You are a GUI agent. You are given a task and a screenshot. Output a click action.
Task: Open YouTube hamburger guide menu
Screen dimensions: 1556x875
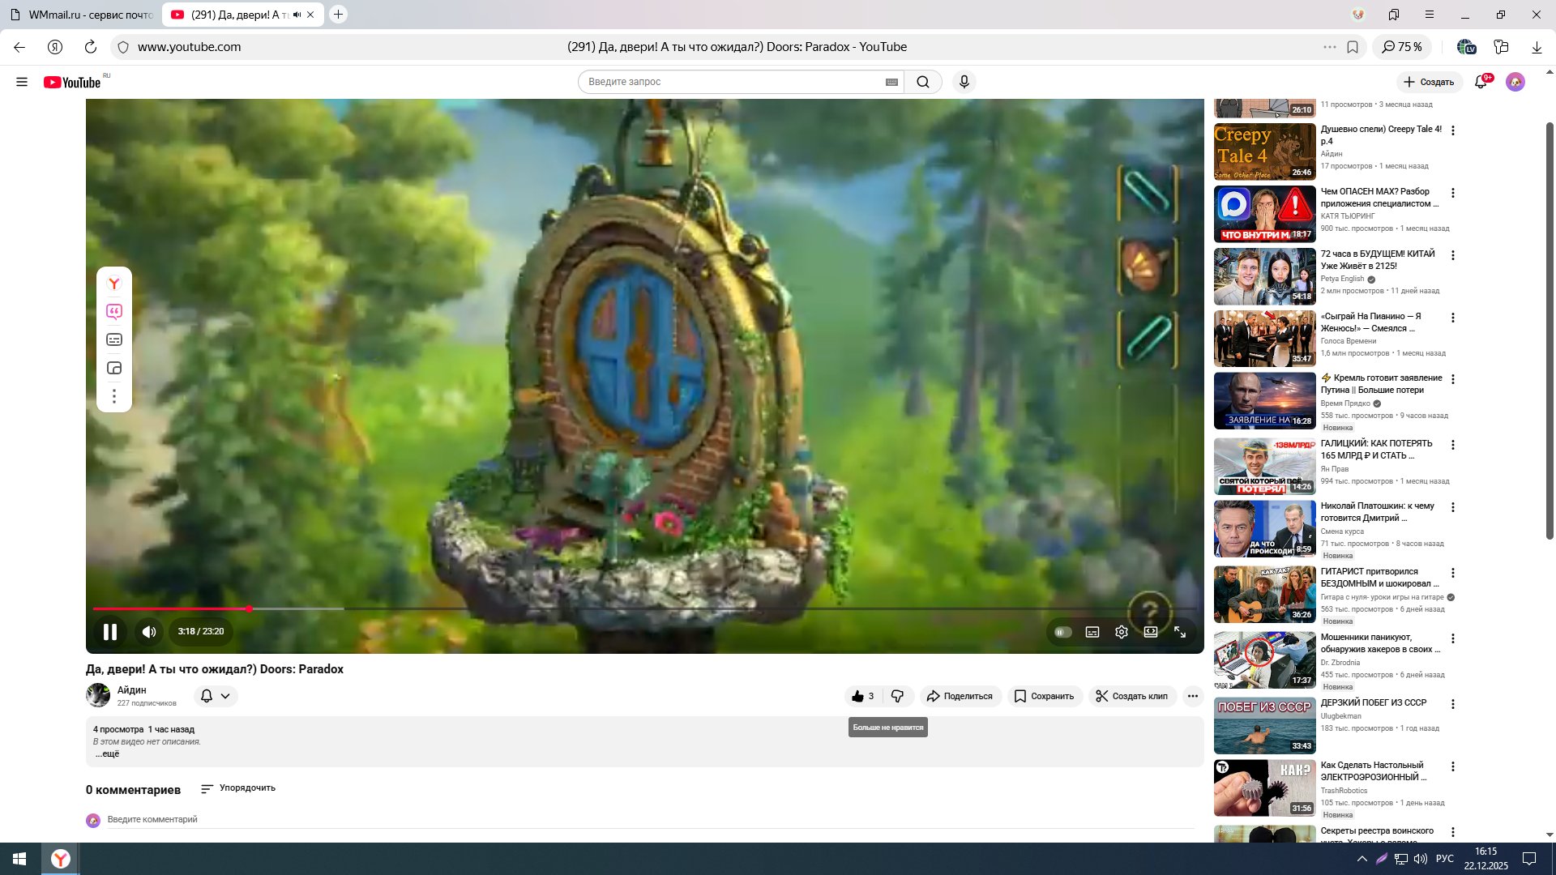tap(22, 82)
